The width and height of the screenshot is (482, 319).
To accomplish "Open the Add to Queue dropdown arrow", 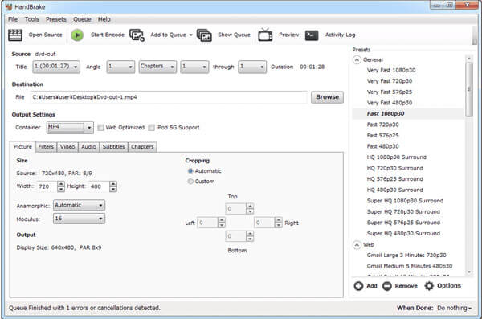I will pos(190,35).
